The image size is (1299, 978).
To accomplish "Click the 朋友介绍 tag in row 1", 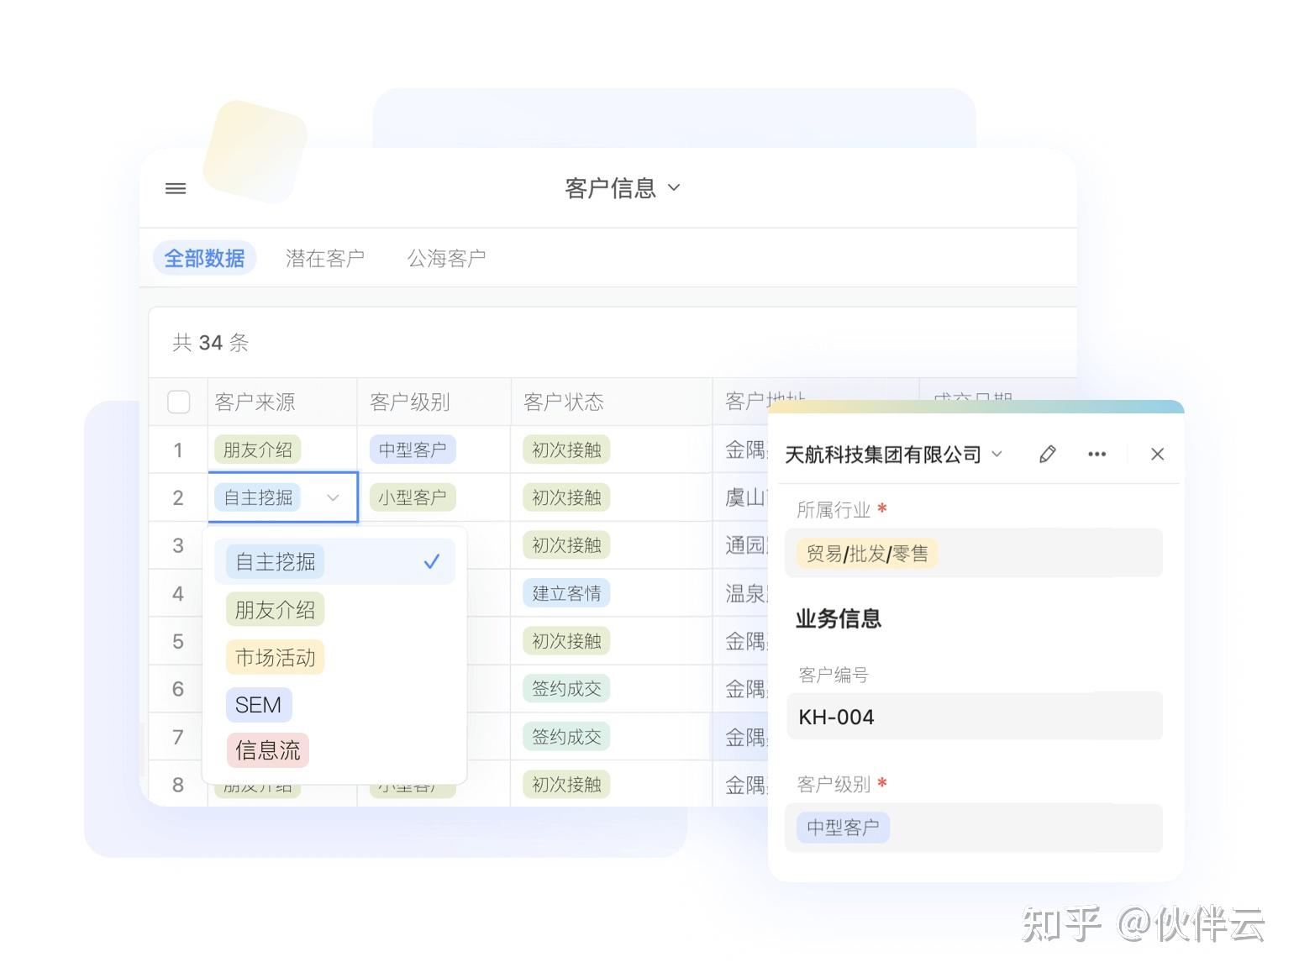I will (x=258, y=450).
